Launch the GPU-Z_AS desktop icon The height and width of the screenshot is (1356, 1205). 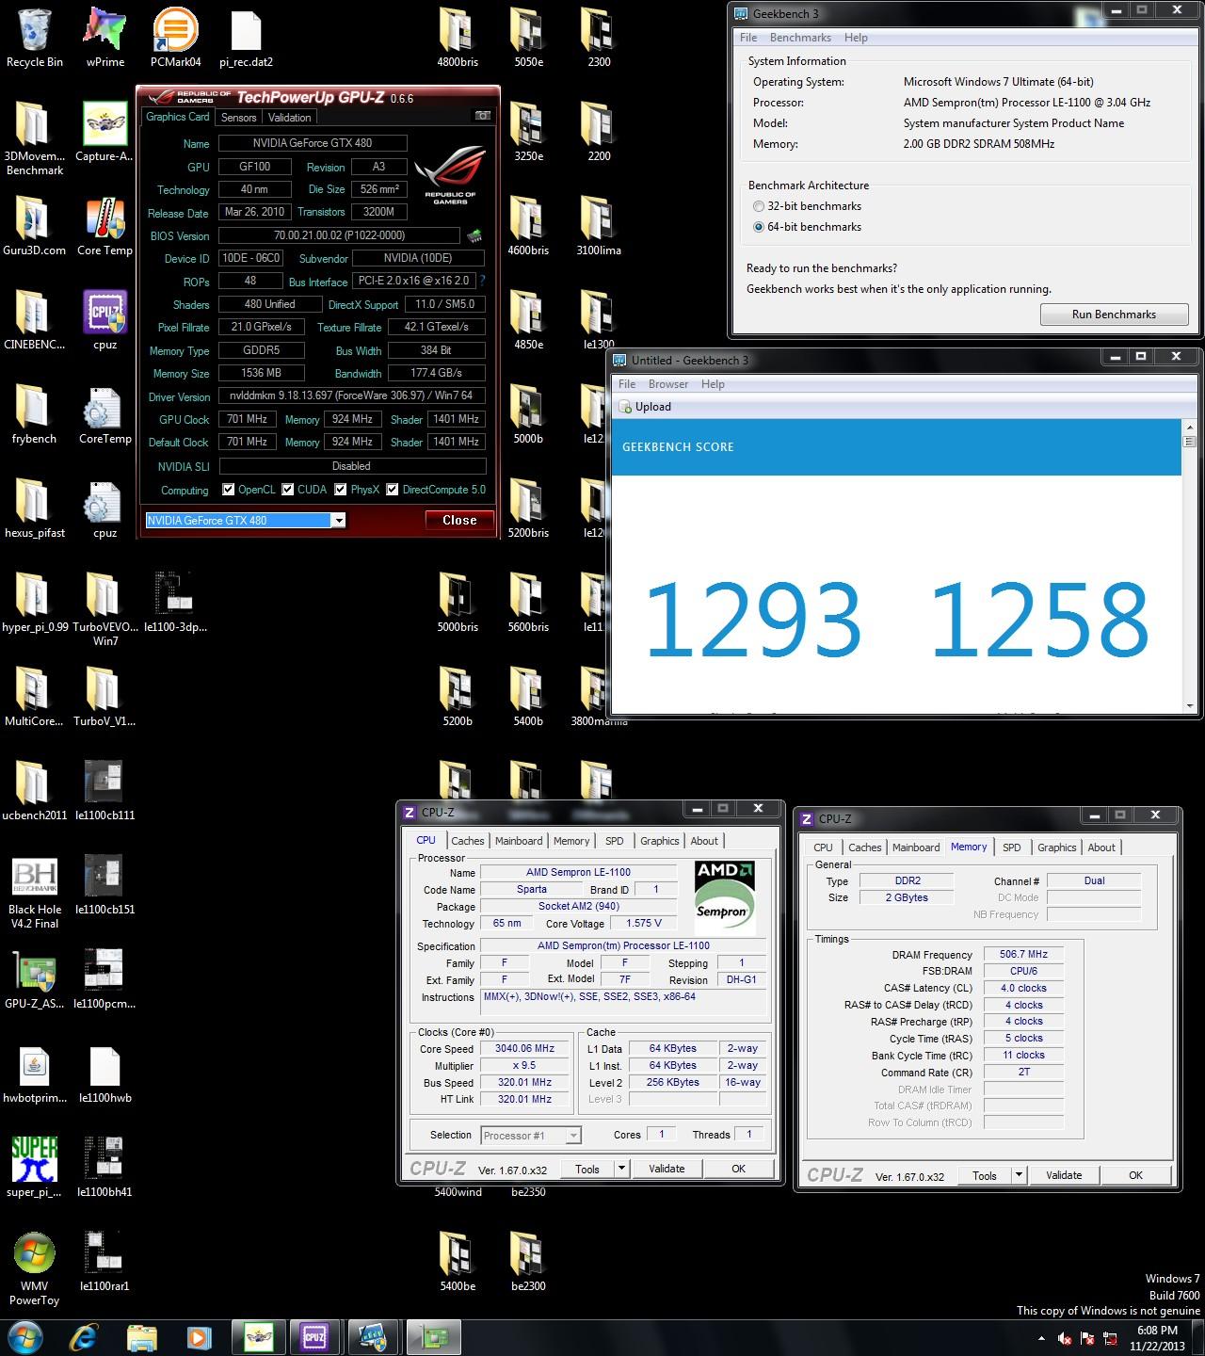(x=34, y=972)
